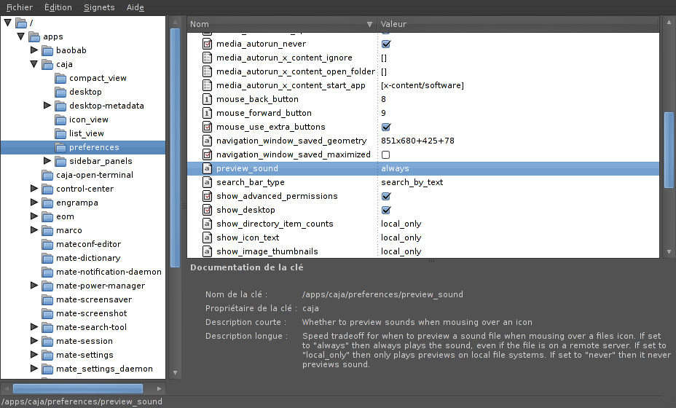Expand the desktop-metadata tree node

(x=47, y=106)
